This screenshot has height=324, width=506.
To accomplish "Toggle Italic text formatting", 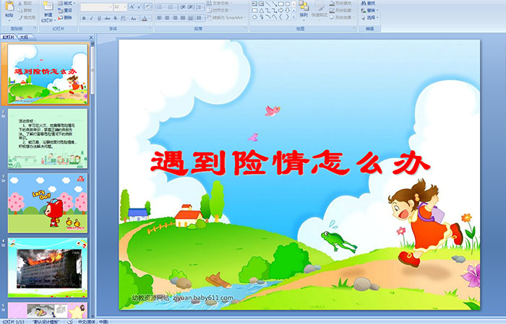I will [x=90, y=17].
